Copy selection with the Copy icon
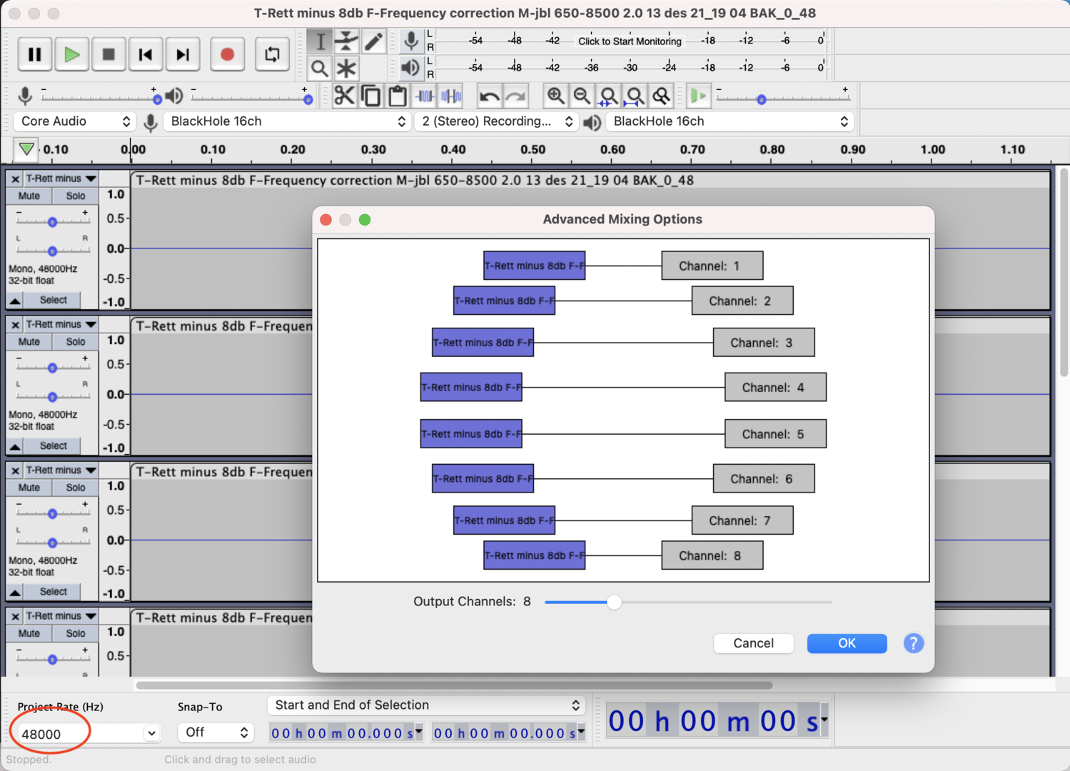Viewport: 1070px width, 771px height. 370,96
